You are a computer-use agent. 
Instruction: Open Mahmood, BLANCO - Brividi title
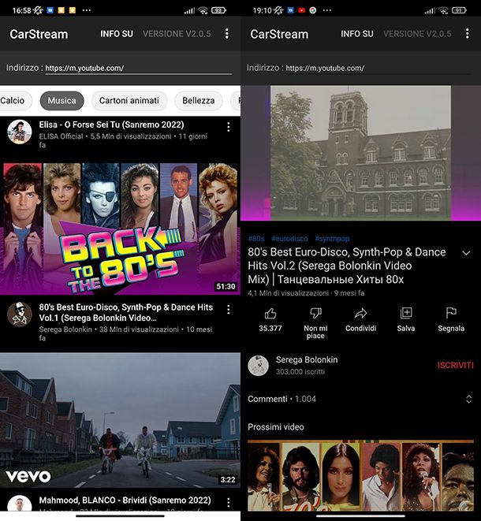125,500
